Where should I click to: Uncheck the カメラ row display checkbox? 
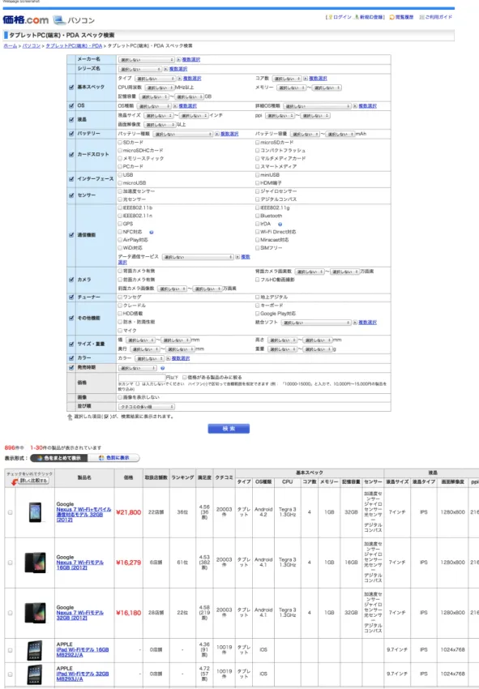[71, 280]
